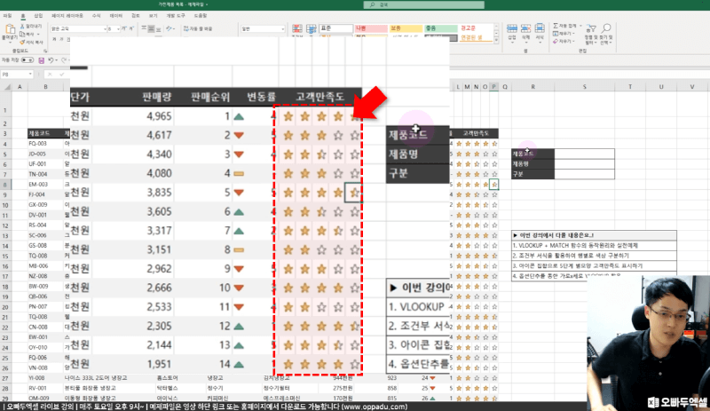Image resolution: width=710 pixels, height=411 pixels.
Task: Click the Fill (채우기) icon
Action: pyautogui.click(x=556, y=34)
